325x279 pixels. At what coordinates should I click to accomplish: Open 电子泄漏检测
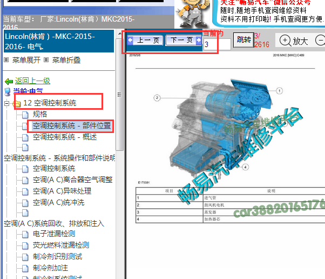54,234
